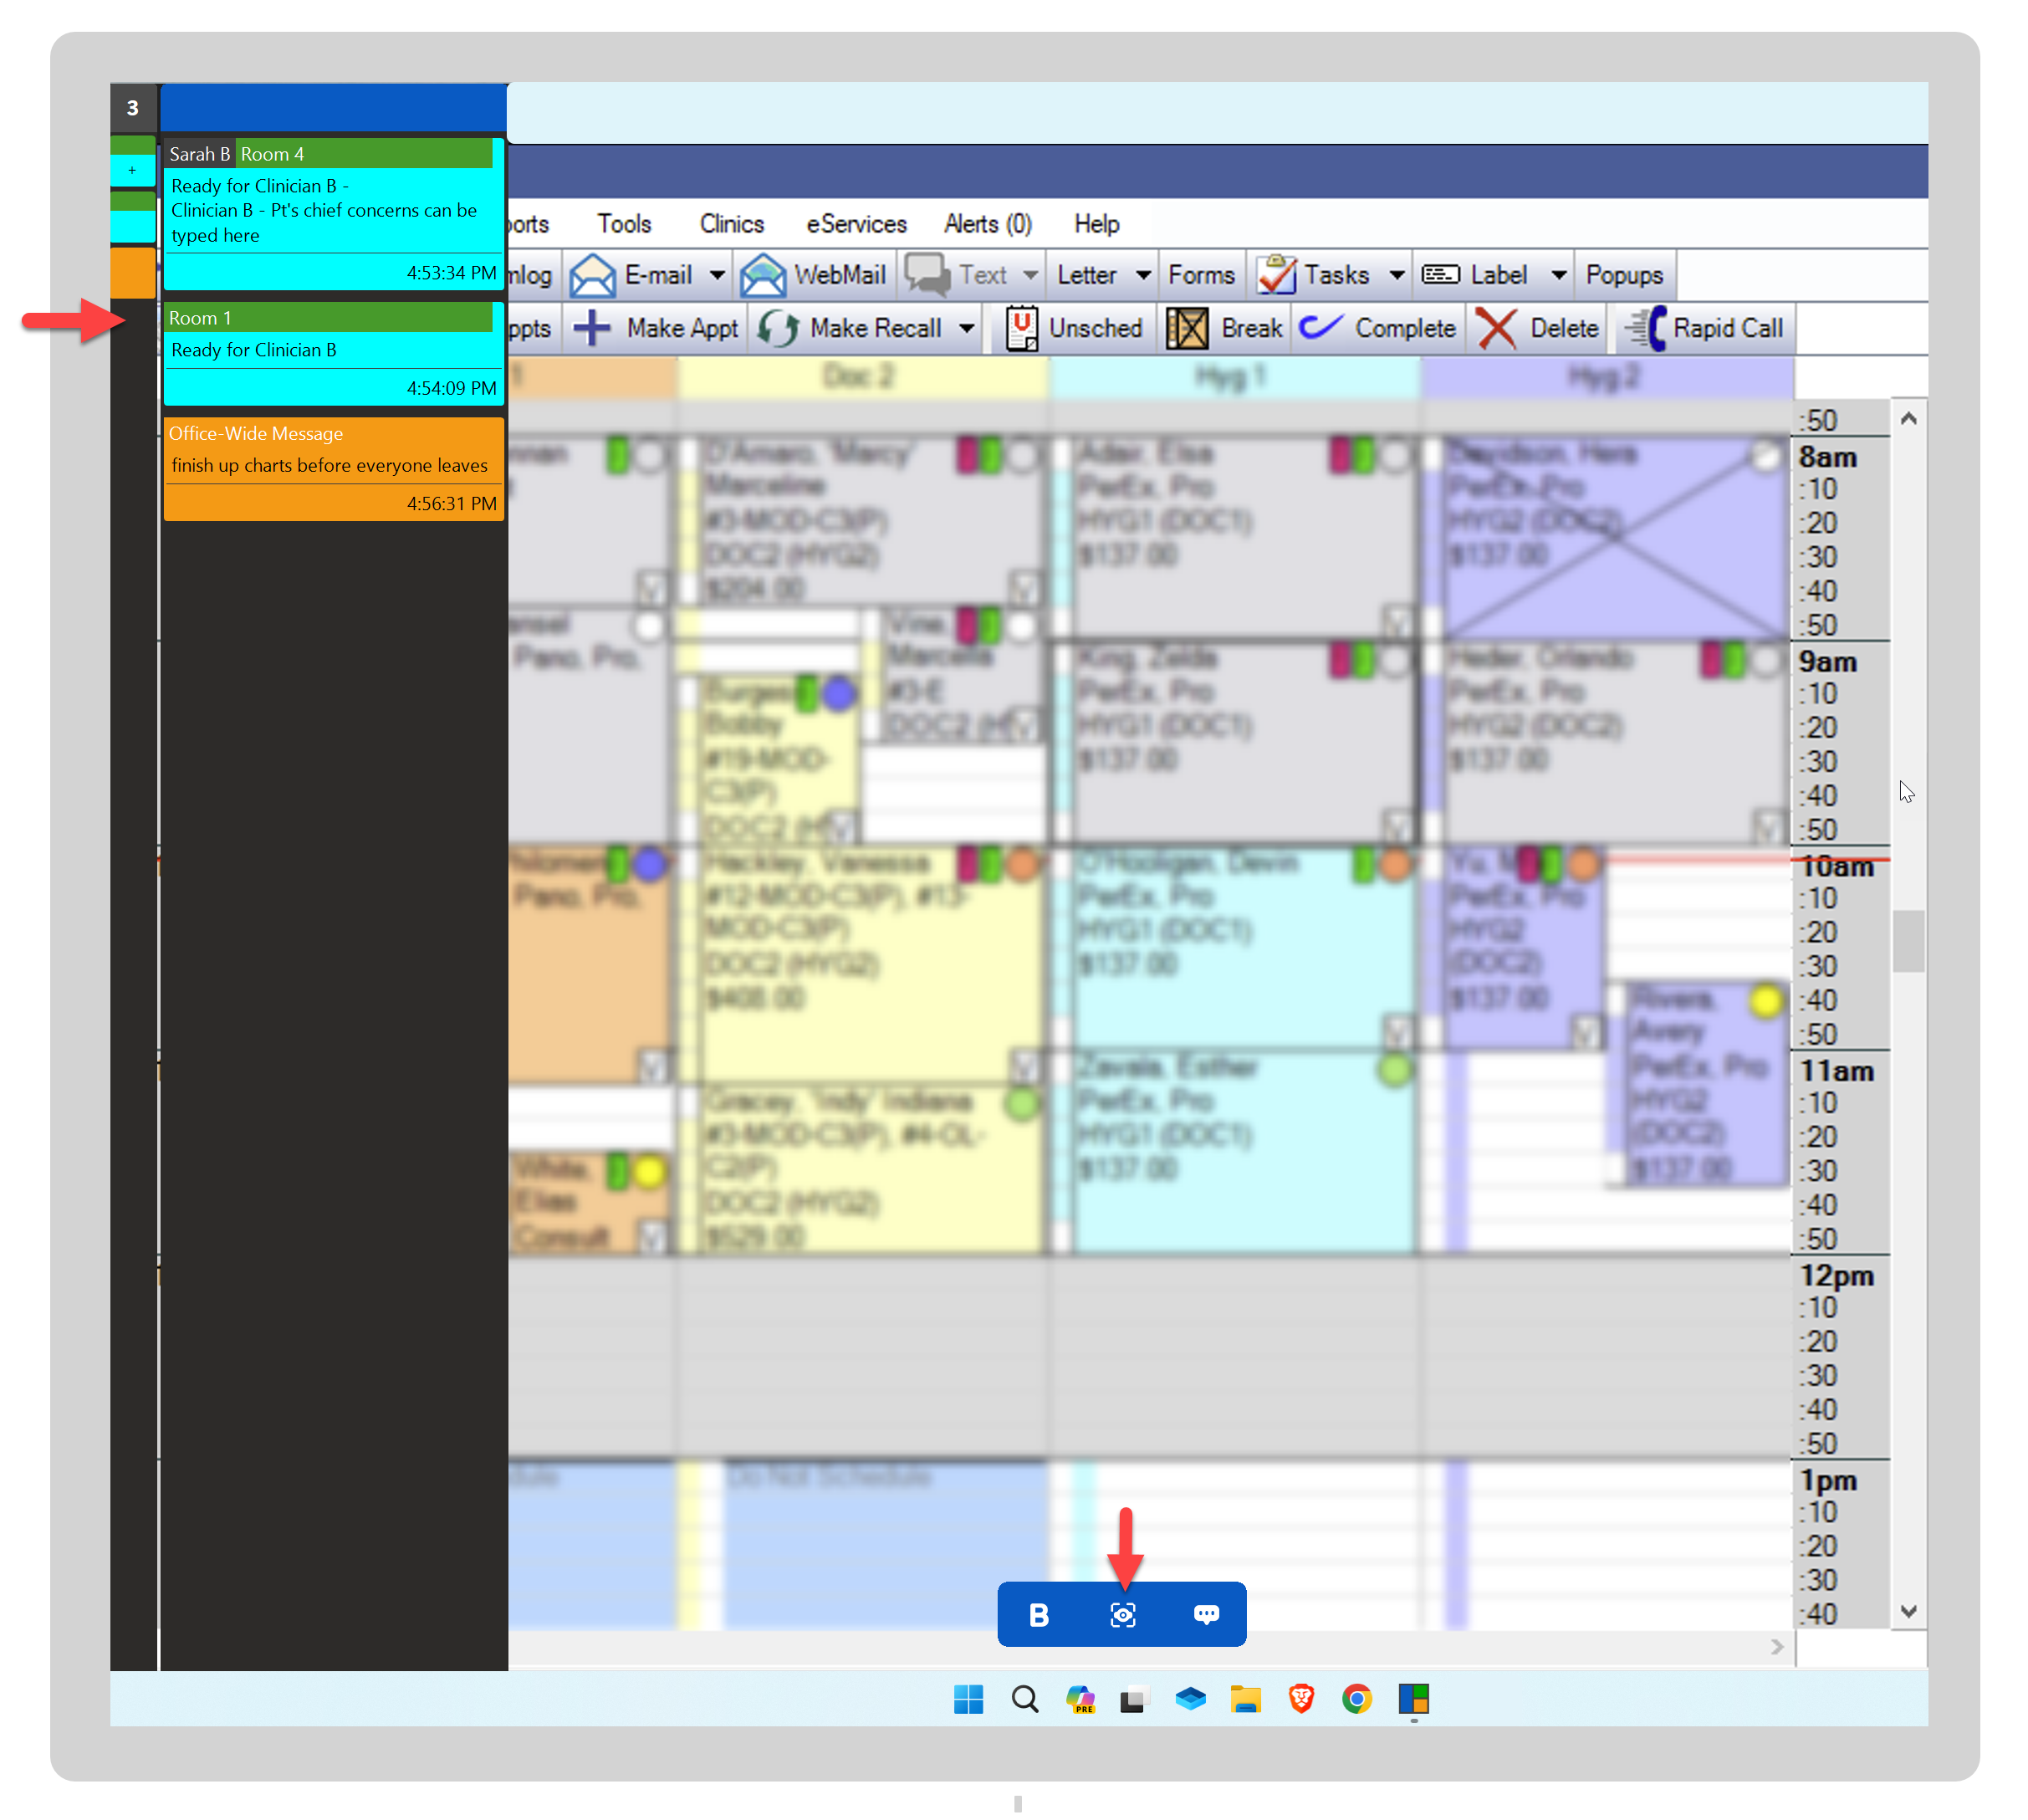Click Make Appt plus icon button
This screenshot has width=2028, height=1820.
tap(656, 329)
